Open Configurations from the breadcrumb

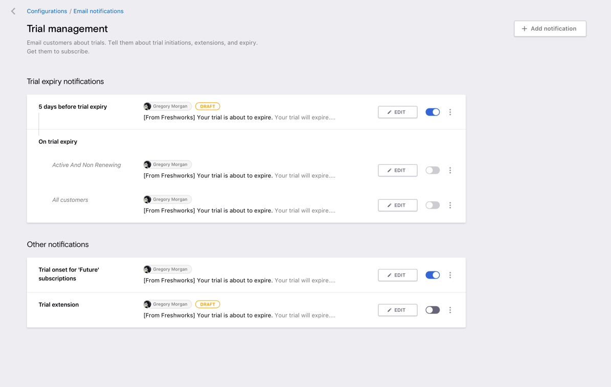[47, 11]
